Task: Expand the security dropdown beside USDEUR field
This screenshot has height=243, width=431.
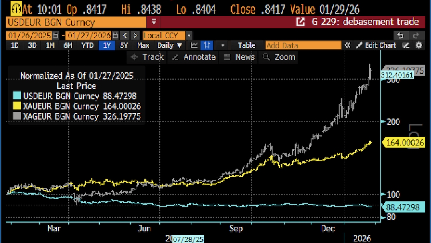Action: tap(154, 22)
